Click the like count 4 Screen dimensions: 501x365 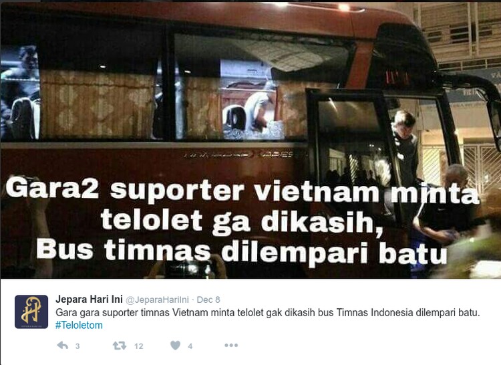click(x=190, y=346)
